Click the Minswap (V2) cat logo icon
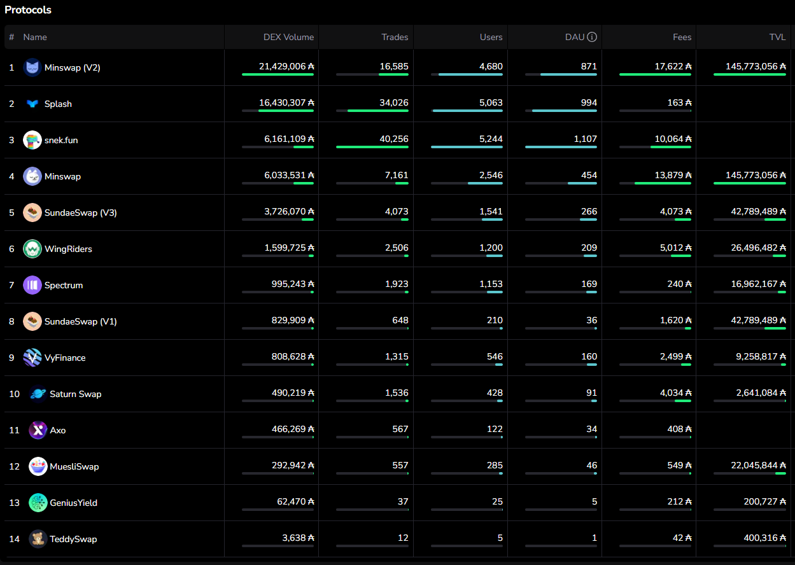795x565 pixels. (32, 67)
